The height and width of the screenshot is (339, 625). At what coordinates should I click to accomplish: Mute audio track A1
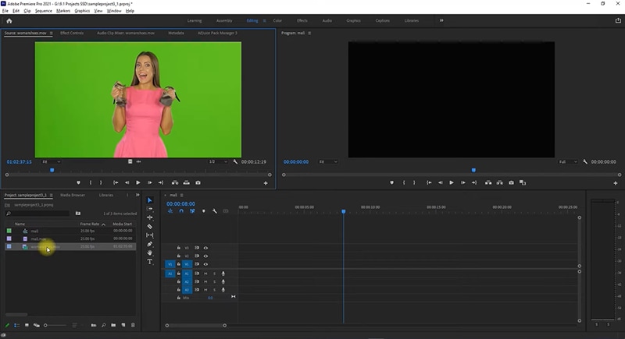[x=205, y=274]
